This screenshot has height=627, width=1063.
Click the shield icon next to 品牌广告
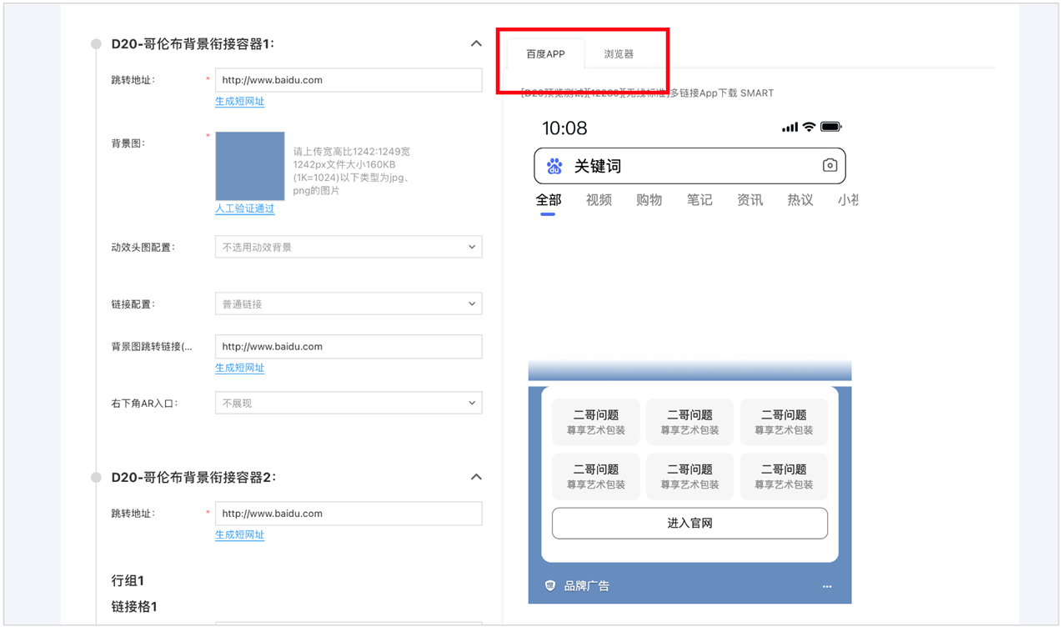pos(550,586)
